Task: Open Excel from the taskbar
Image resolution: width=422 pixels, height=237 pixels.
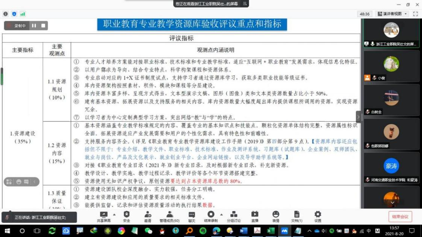Action: (271, 231)
